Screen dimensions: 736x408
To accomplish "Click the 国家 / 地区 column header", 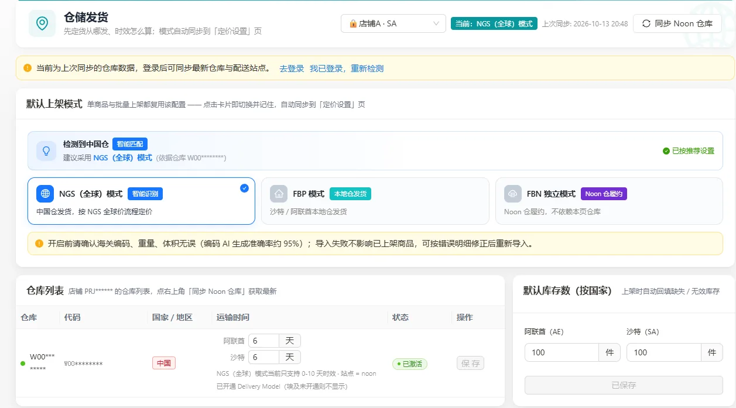I will (x=172, y=317).
